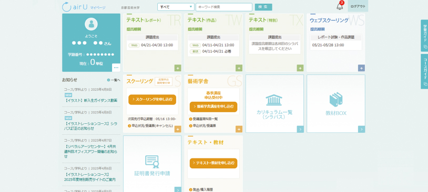
Task: Open お知らせ 一覧へ link
Action: point(114,80)
